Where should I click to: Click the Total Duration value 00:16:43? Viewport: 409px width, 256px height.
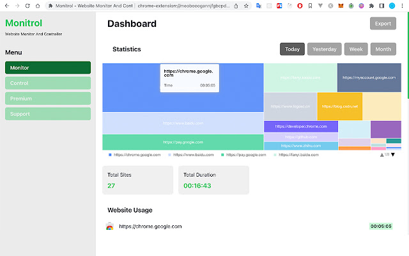[197, 186]
